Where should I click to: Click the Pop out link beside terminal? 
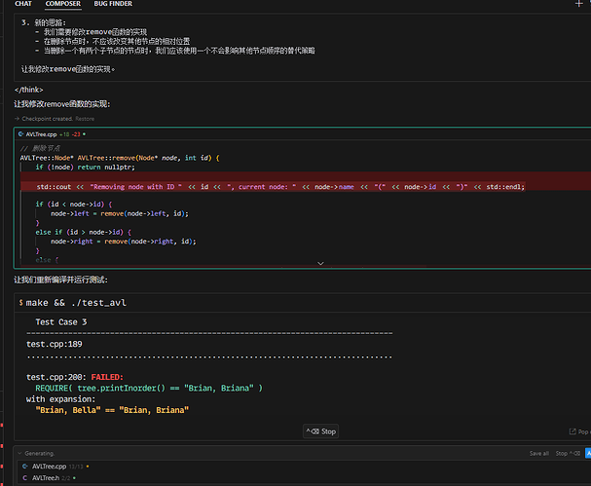pyautogui.click(x=577, y=431)
